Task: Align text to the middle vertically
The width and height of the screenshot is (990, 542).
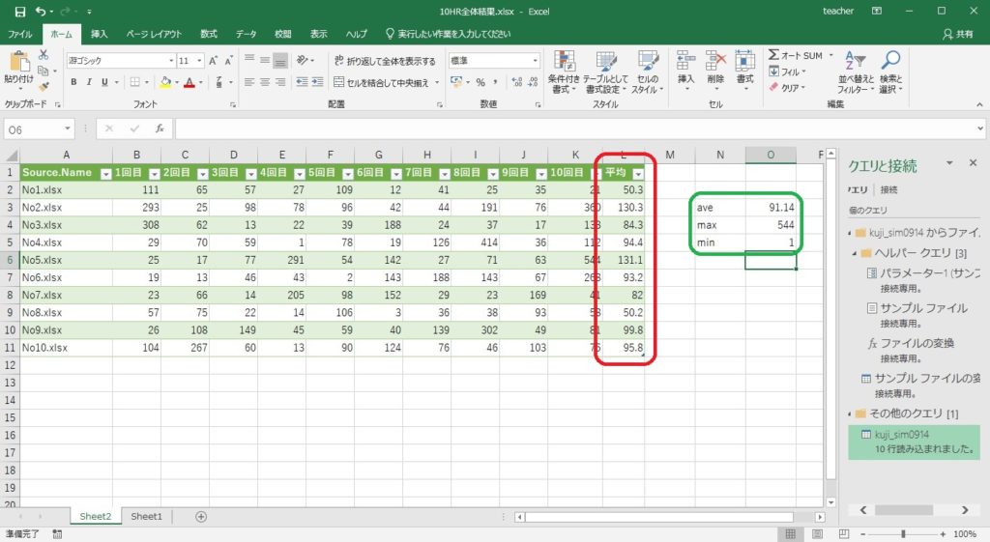Action: [x=265, y=60]
